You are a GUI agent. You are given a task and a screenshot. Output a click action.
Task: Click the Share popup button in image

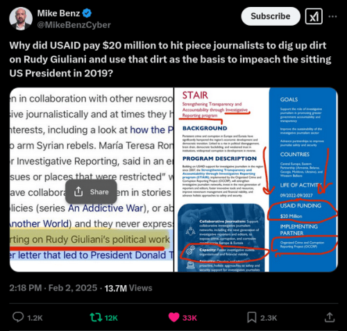click(x=91, y=192)
